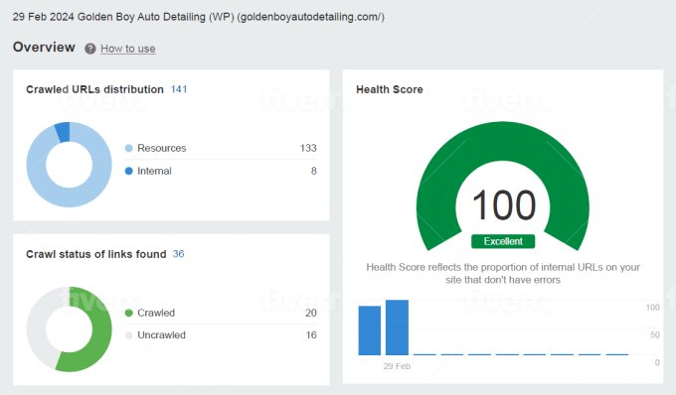Click the 29 Feb date axis label

pyautogui.click(x=397, y=366)
